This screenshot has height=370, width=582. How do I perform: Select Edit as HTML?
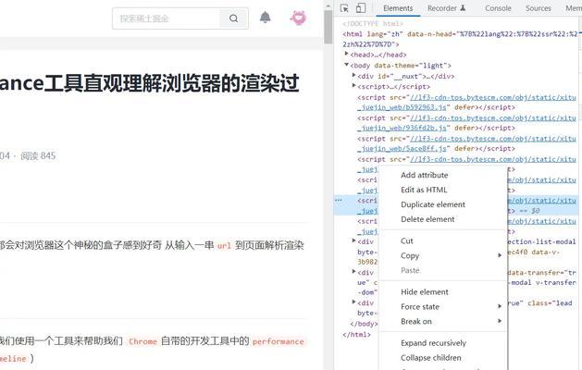tap(443, 190)
